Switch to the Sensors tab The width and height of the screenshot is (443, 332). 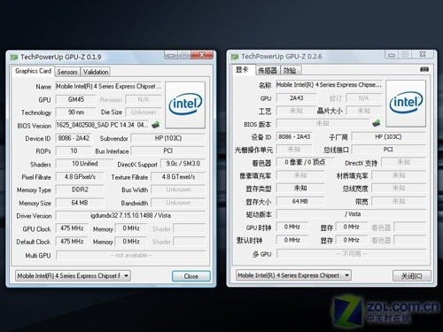[67, 72]
